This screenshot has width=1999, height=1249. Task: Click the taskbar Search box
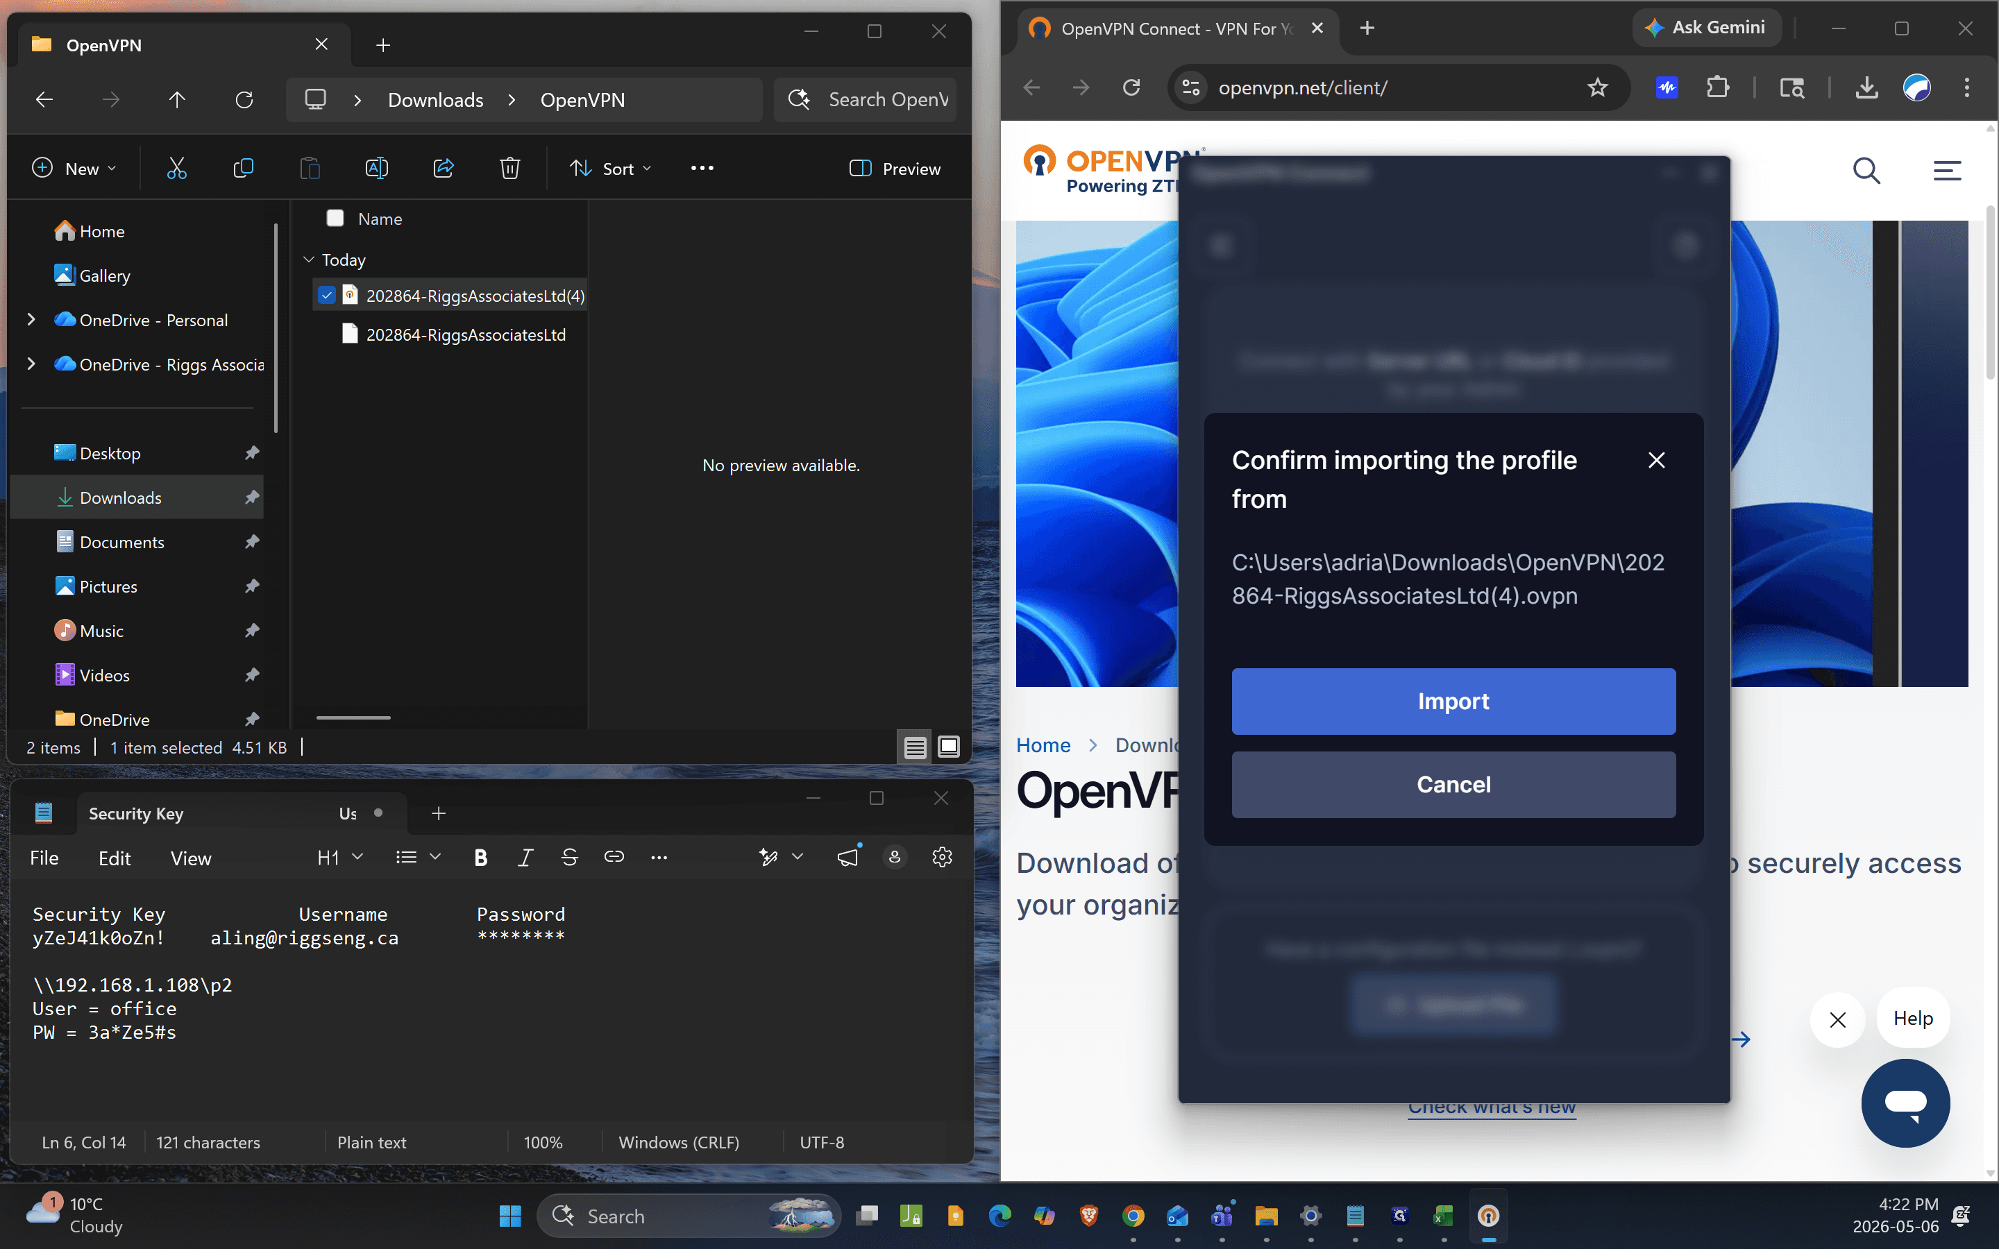(688, 1216)
